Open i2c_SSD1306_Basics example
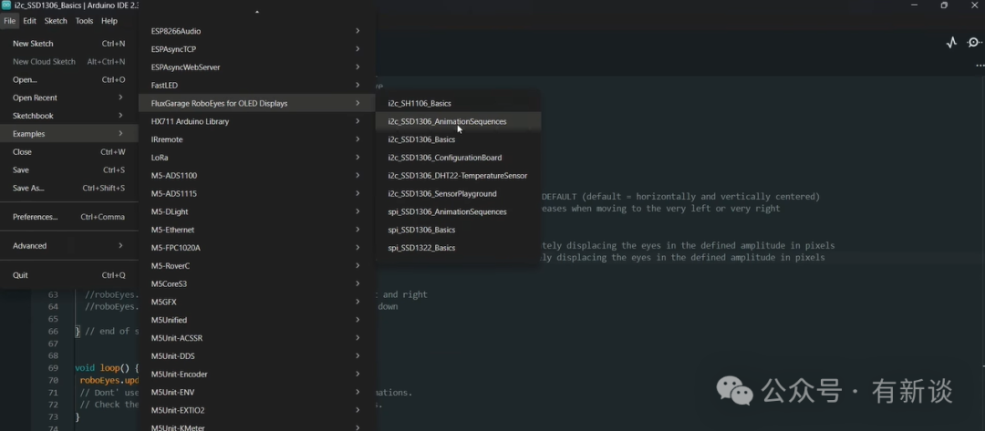Image resolution: width=985 pixels, height=431 pixels. click(x=458, y=139)
